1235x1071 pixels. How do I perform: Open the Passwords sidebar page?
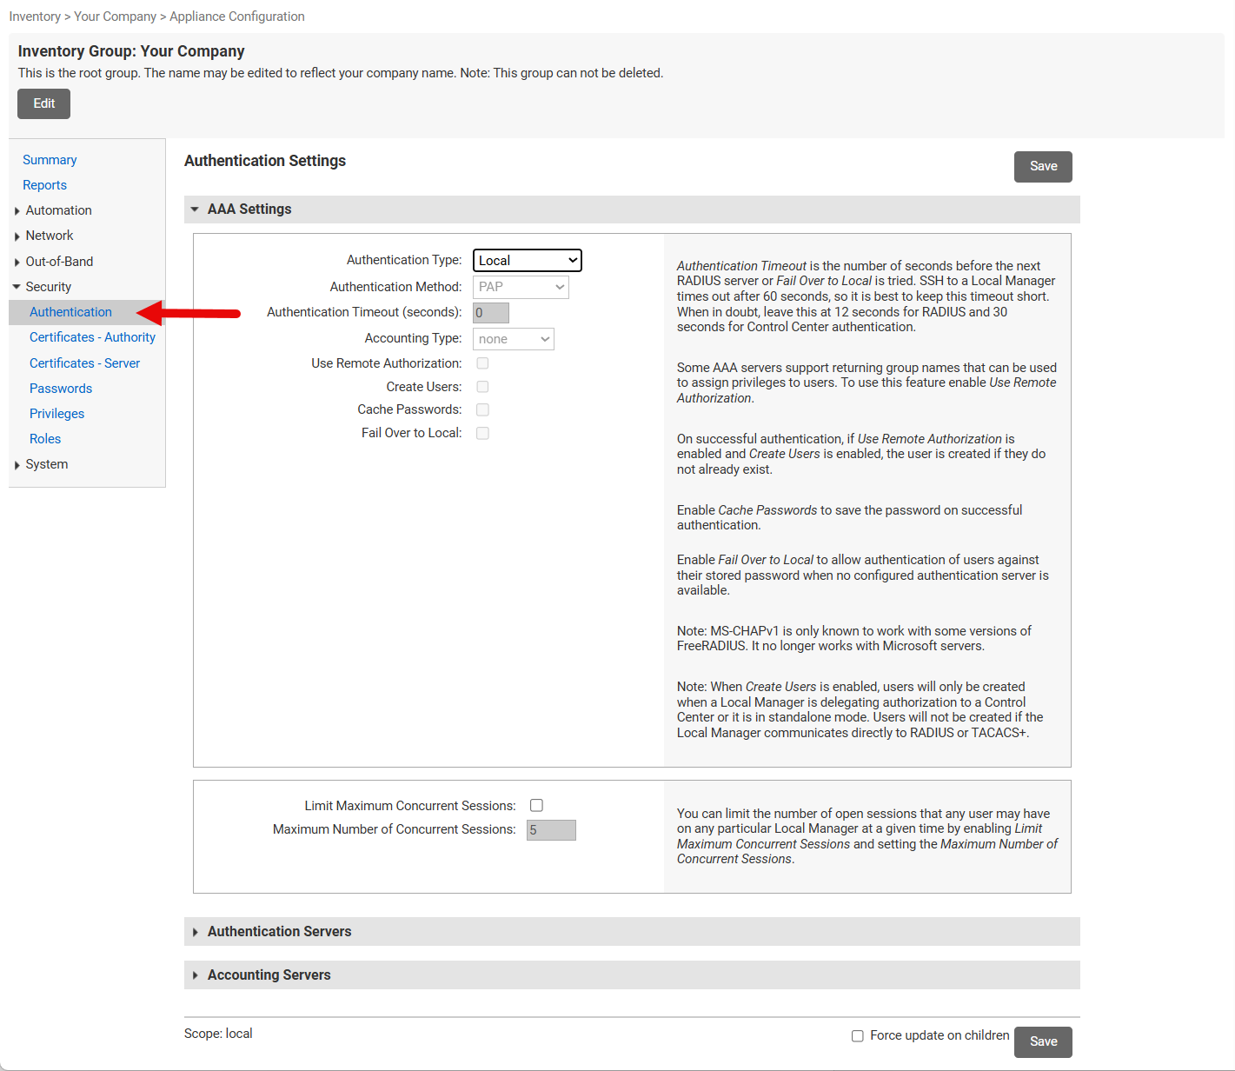coord(61,389)
